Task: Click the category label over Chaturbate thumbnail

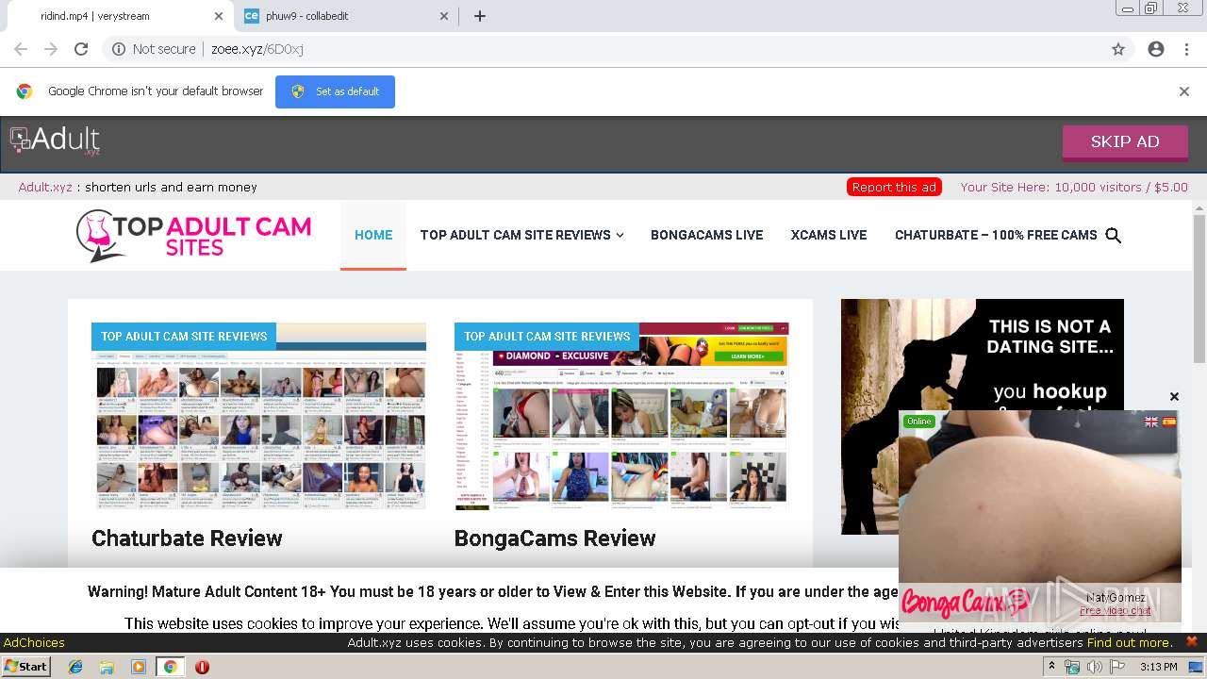Action: tap(184, 336)
